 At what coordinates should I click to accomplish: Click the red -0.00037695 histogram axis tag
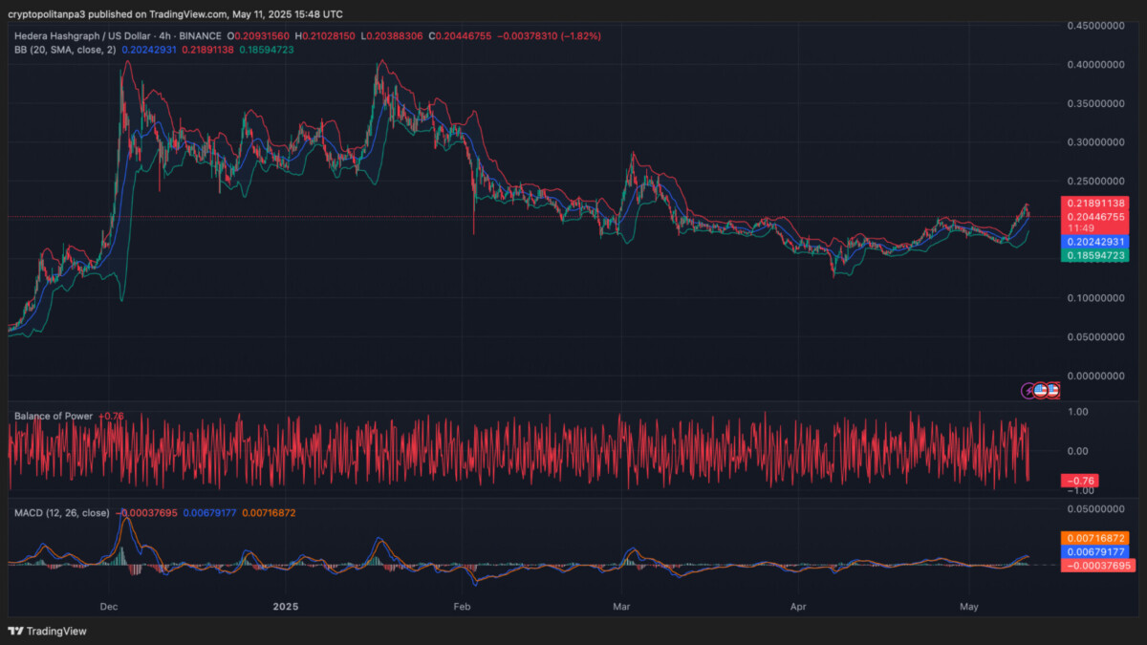(1094, 565)
